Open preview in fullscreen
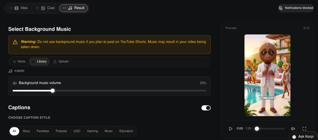Image resolution: width=318 pixels, height=140 pixels. point(304,129)
